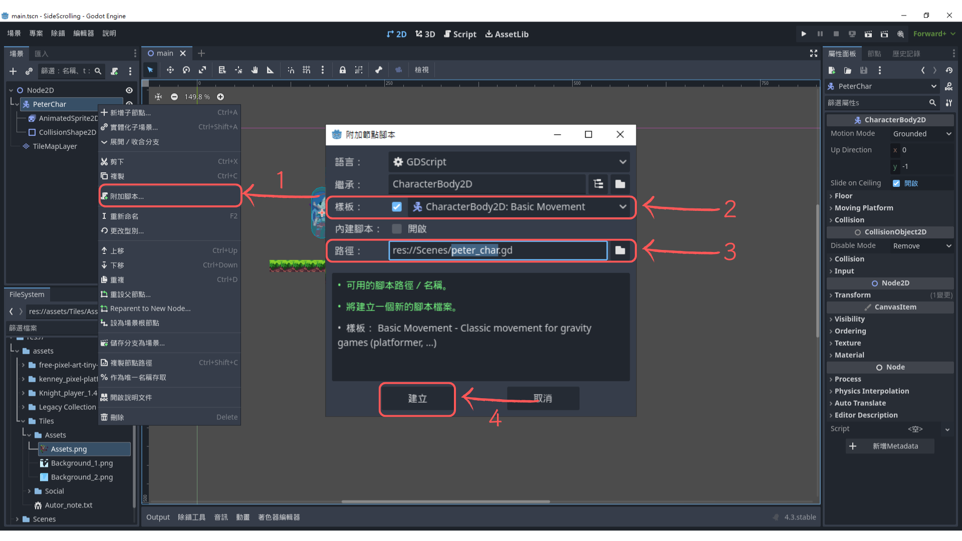
Task: Open folder browser next to script path
Action: [620, 250]
